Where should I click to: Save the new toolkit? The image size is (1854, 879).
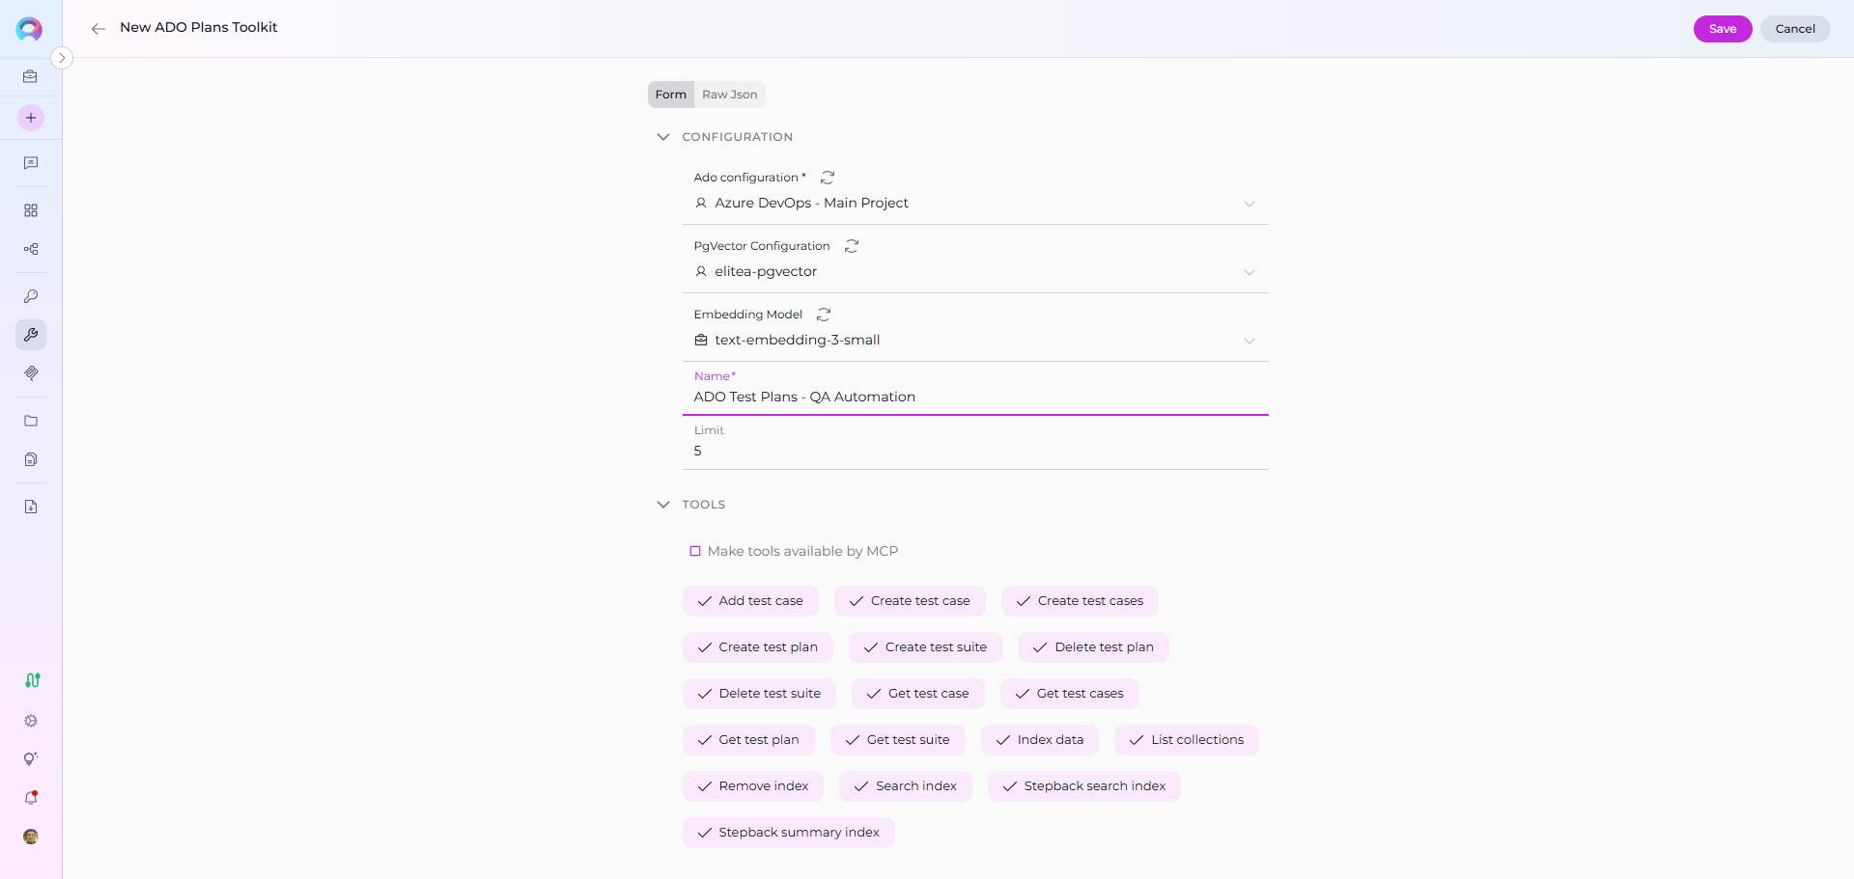[x=1722, y=29]
